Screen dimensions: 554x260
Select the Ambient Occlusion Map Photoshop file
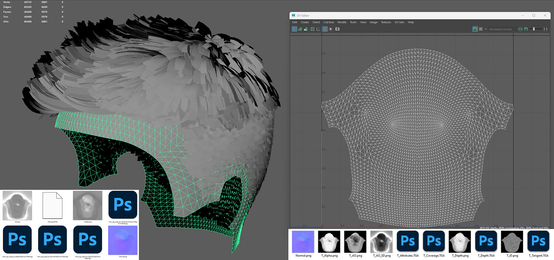click(123, 205)
